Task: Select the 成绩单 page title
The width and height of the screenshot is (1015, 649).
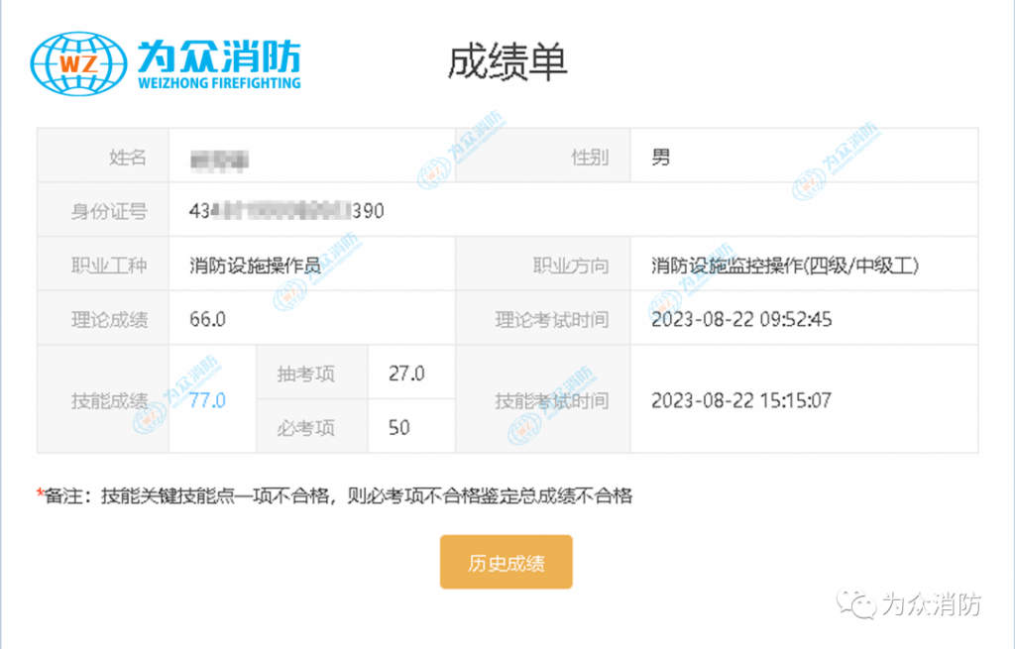Action: click(x=507, y=62)
